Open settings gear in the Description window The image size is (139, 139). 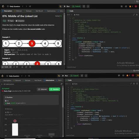click(x=126, y=6)
